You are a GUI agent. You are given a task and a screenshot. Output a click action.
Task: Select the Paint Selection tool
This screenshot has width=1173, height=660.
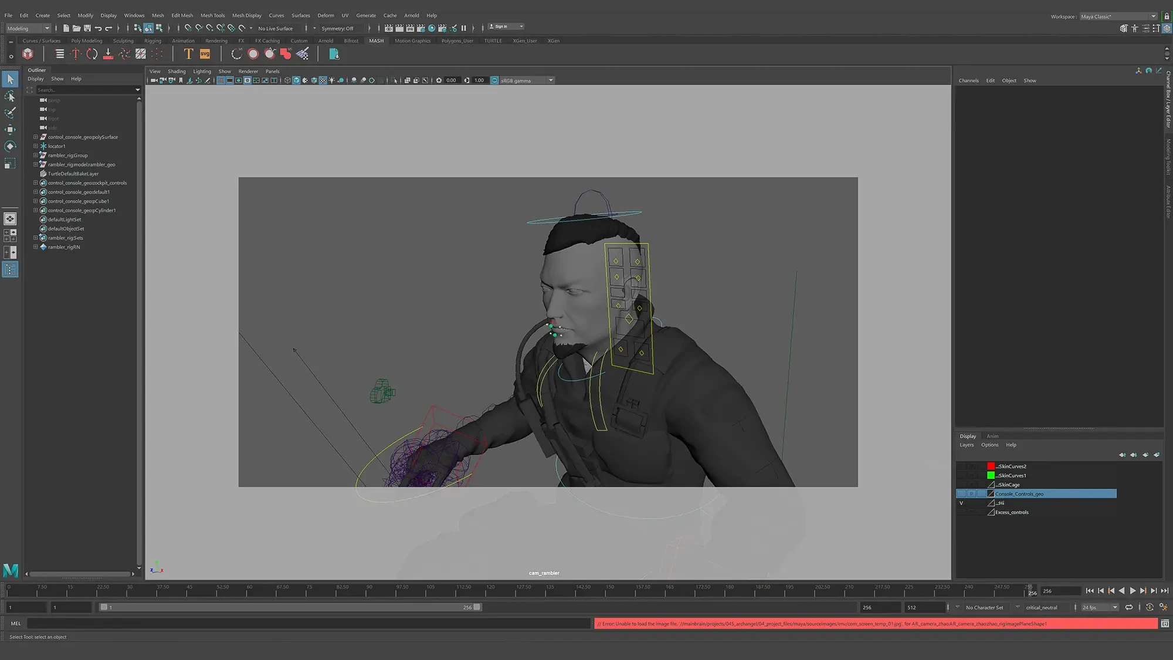click(10, 113)
